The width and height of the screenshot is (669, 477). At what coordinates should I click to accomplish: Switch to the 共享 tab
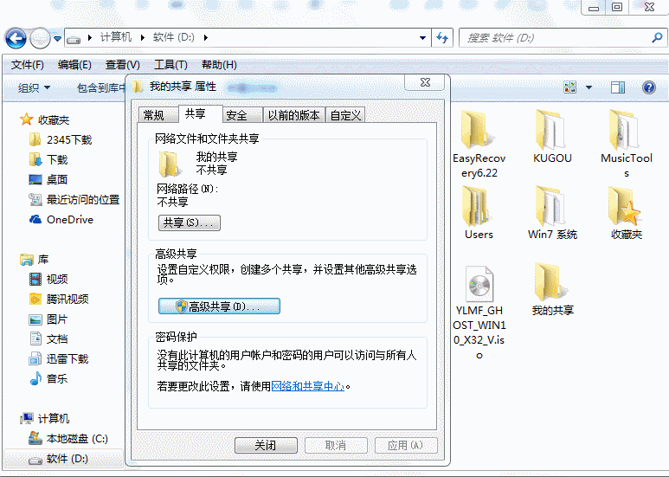[x=200, y=114]
